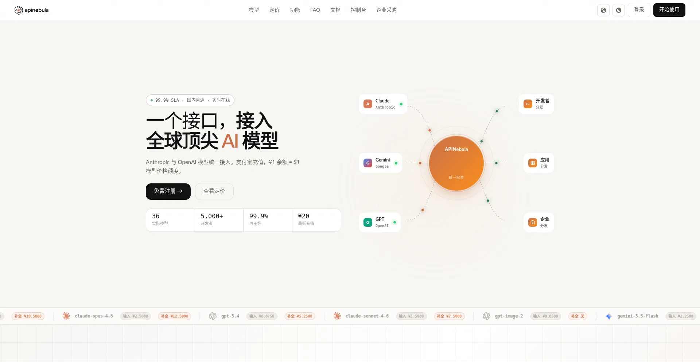The image size is (700, 362).
Task: Click the 免费注册 free signup button
Action: pos(168,191)
